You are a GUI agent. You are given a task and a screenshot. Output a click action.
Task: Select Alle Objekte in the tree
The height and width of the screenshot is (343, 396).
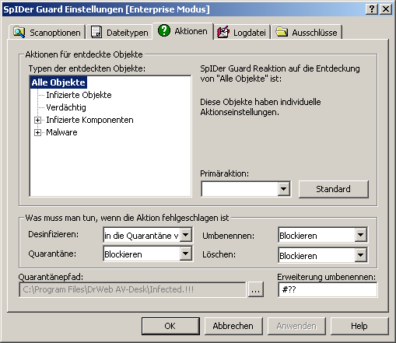point(58,82)
